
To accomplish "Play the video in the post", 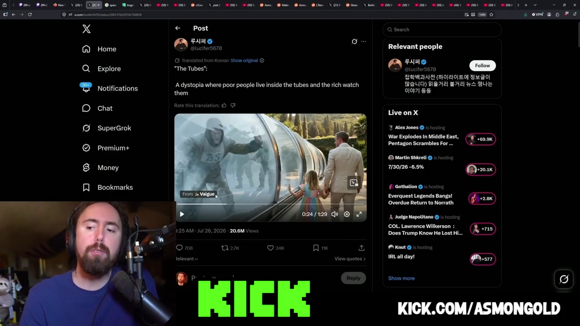I will [x=182, y=214].
